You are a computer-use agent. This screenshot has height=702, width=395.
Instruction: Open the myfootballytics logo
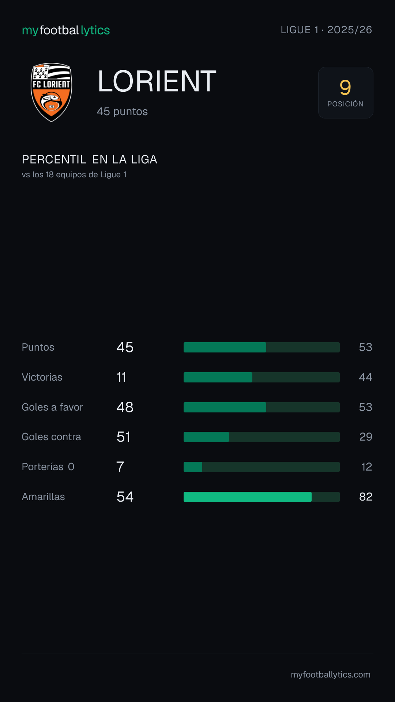click(66, 30)
